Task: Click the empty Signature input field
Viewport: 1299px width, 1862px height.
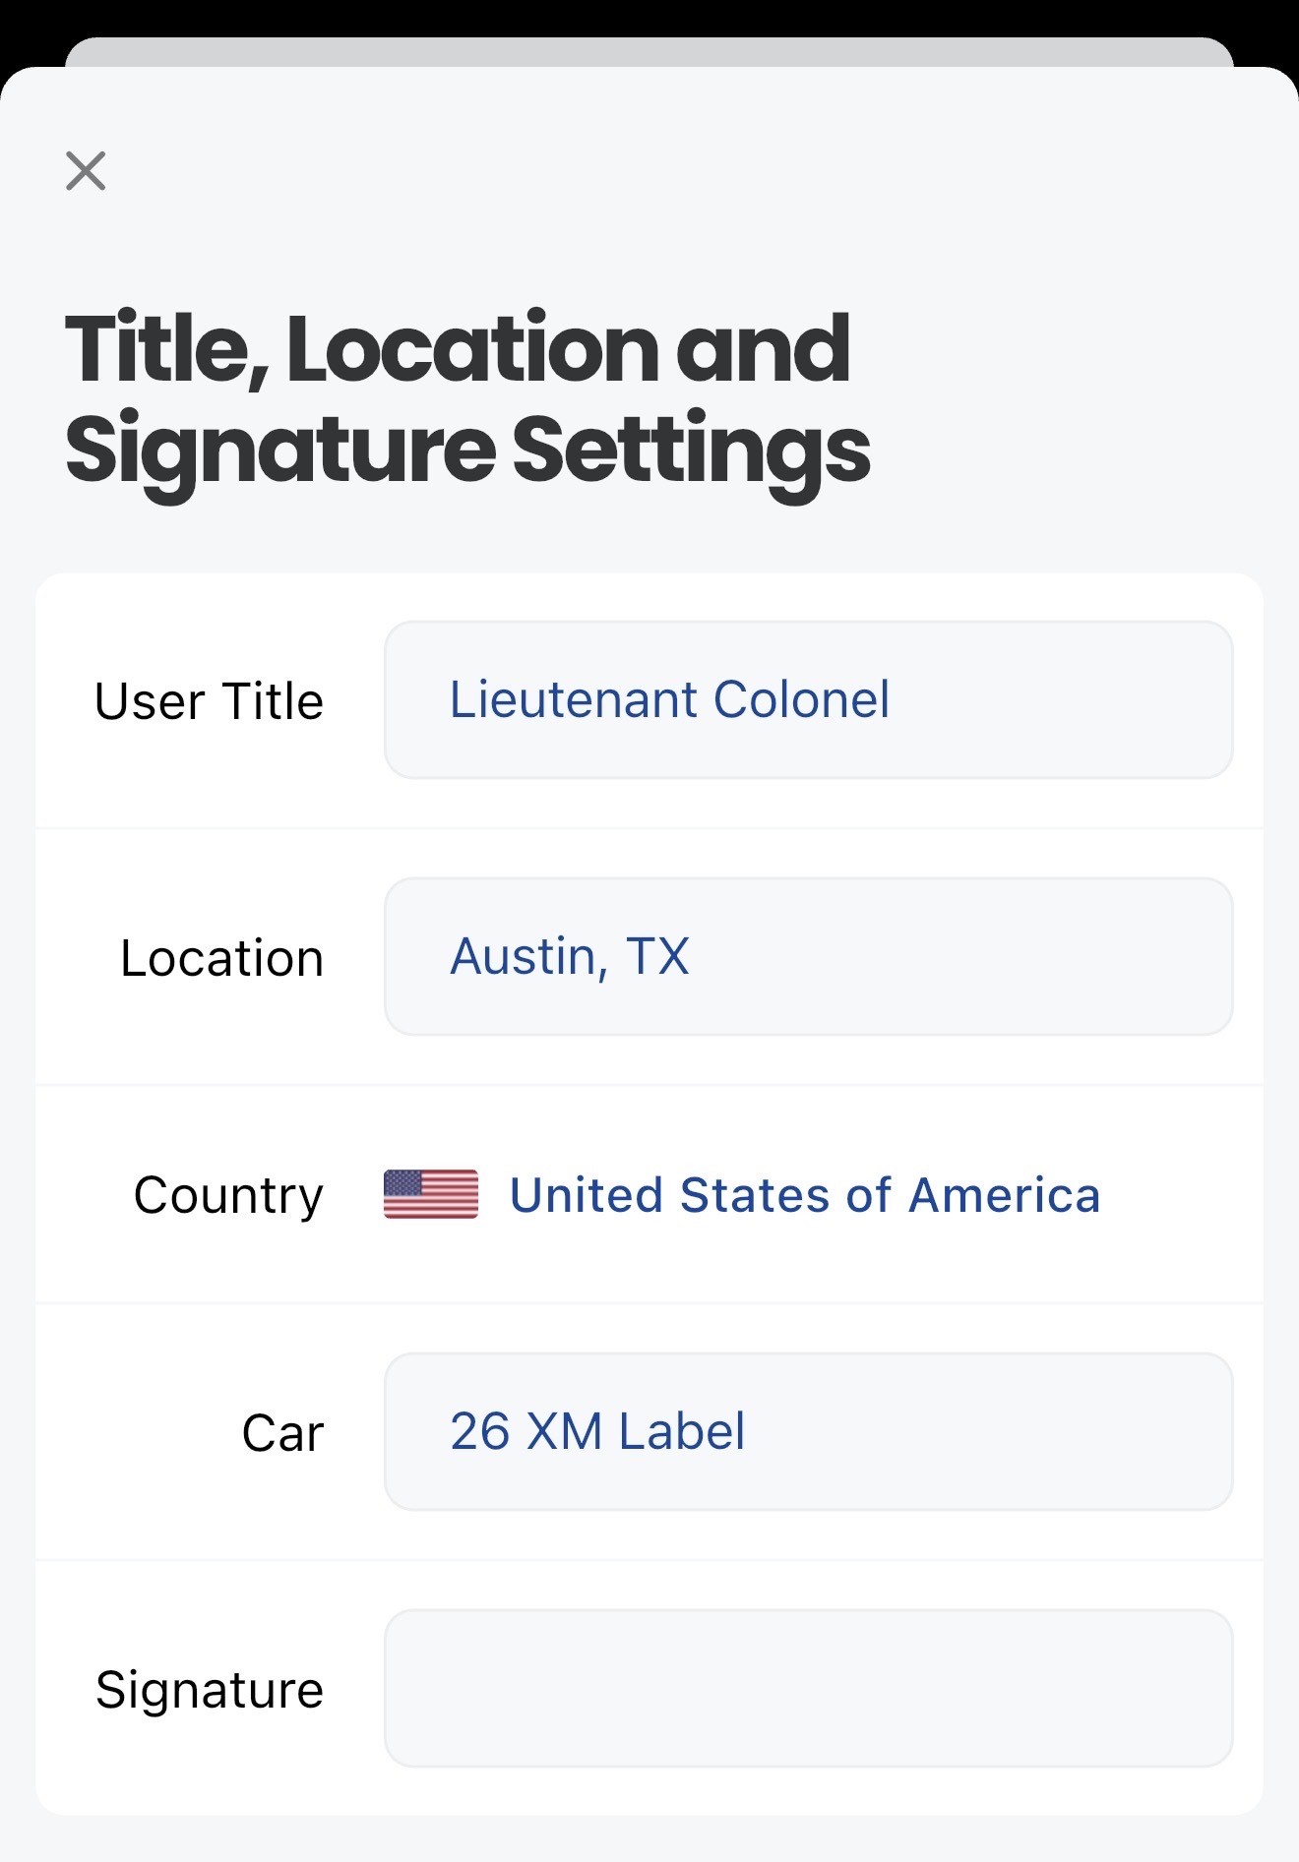Action: tap(808, 1689)
